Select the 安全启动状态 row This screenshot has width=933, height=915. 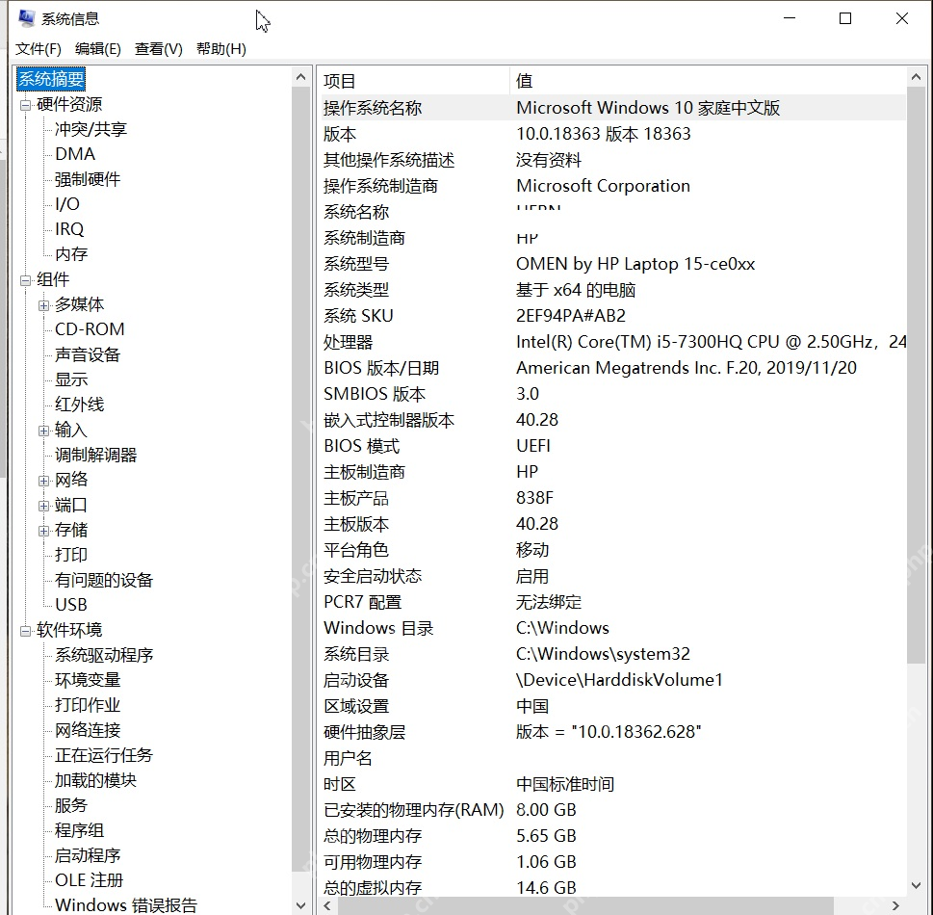pyautogui.click(x=613, y=576)
